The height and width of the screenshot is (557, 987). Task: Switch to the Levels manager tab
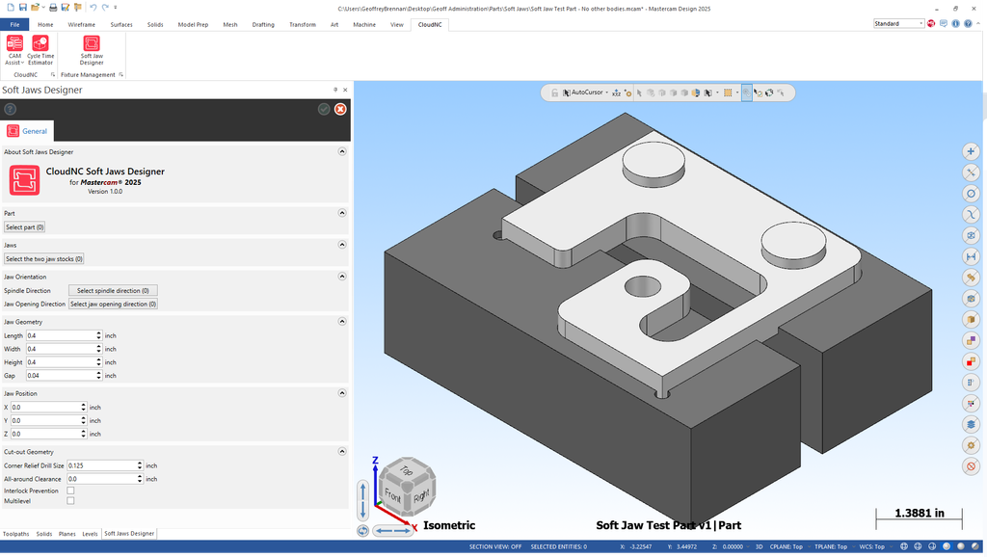[x=90, y=534]
